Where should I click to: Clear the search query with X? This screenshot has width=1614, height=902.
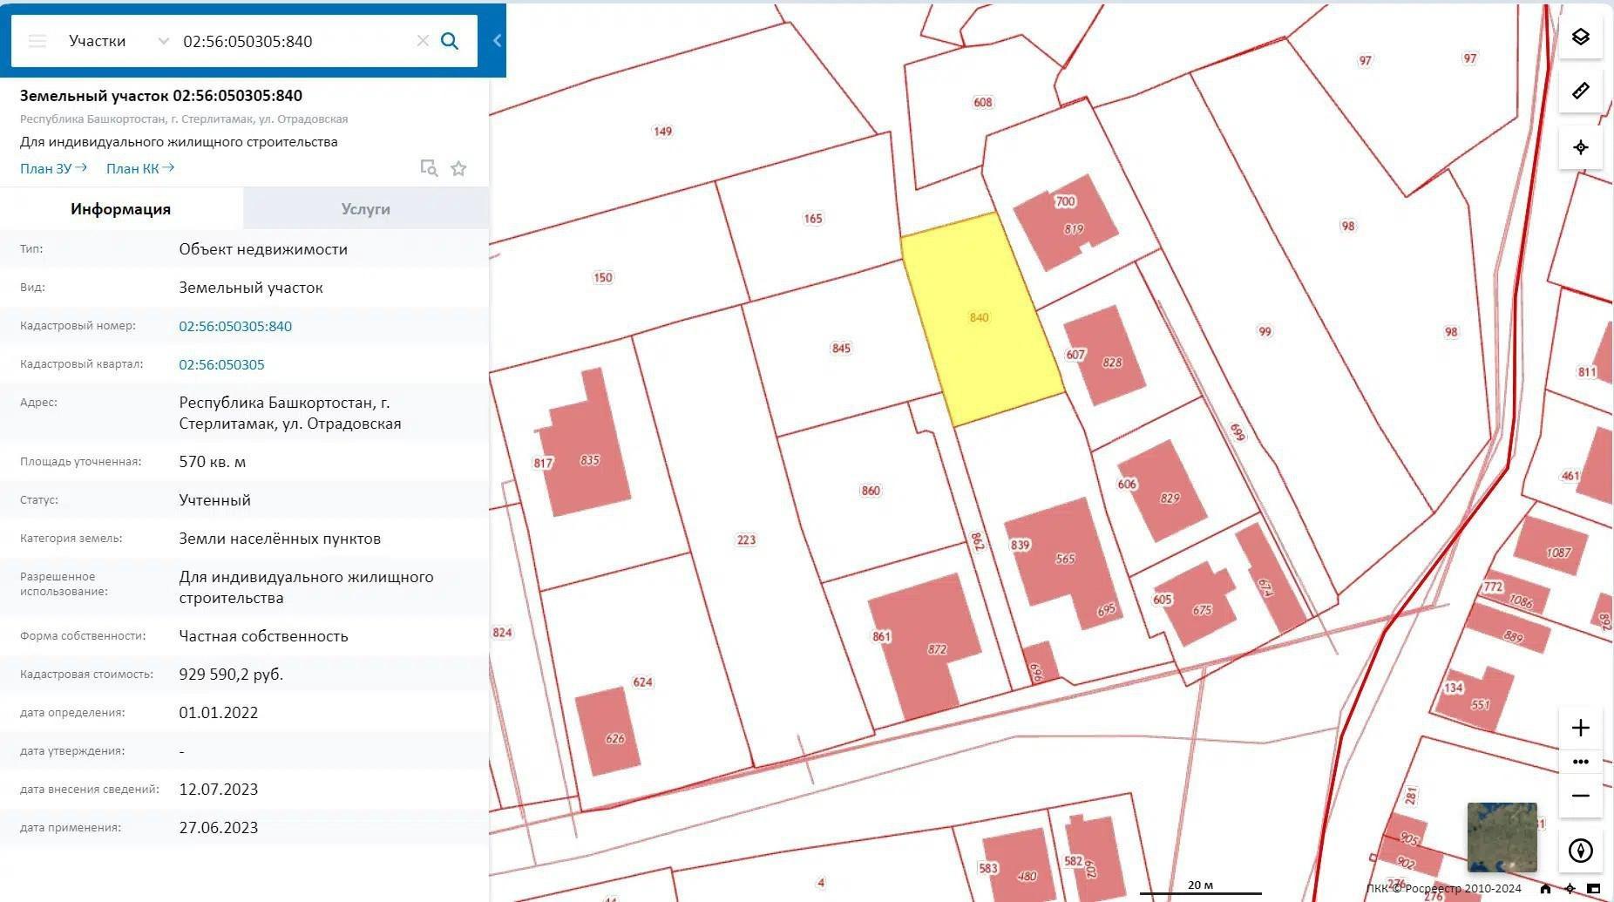(423, 41)
